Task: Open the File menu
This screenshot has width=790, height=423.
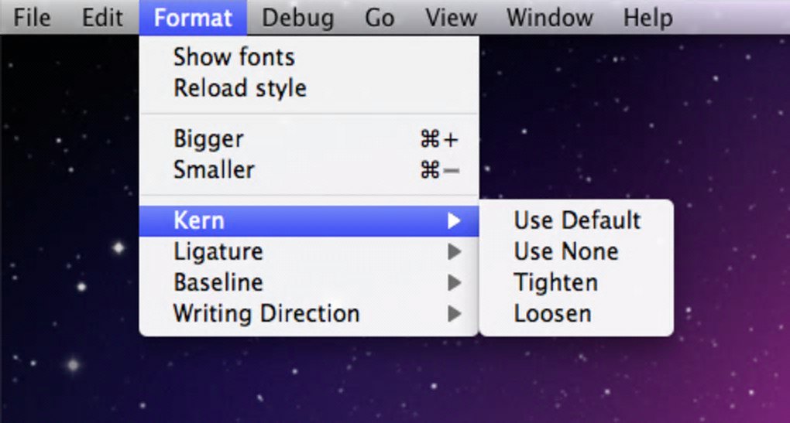Action: 32,17
